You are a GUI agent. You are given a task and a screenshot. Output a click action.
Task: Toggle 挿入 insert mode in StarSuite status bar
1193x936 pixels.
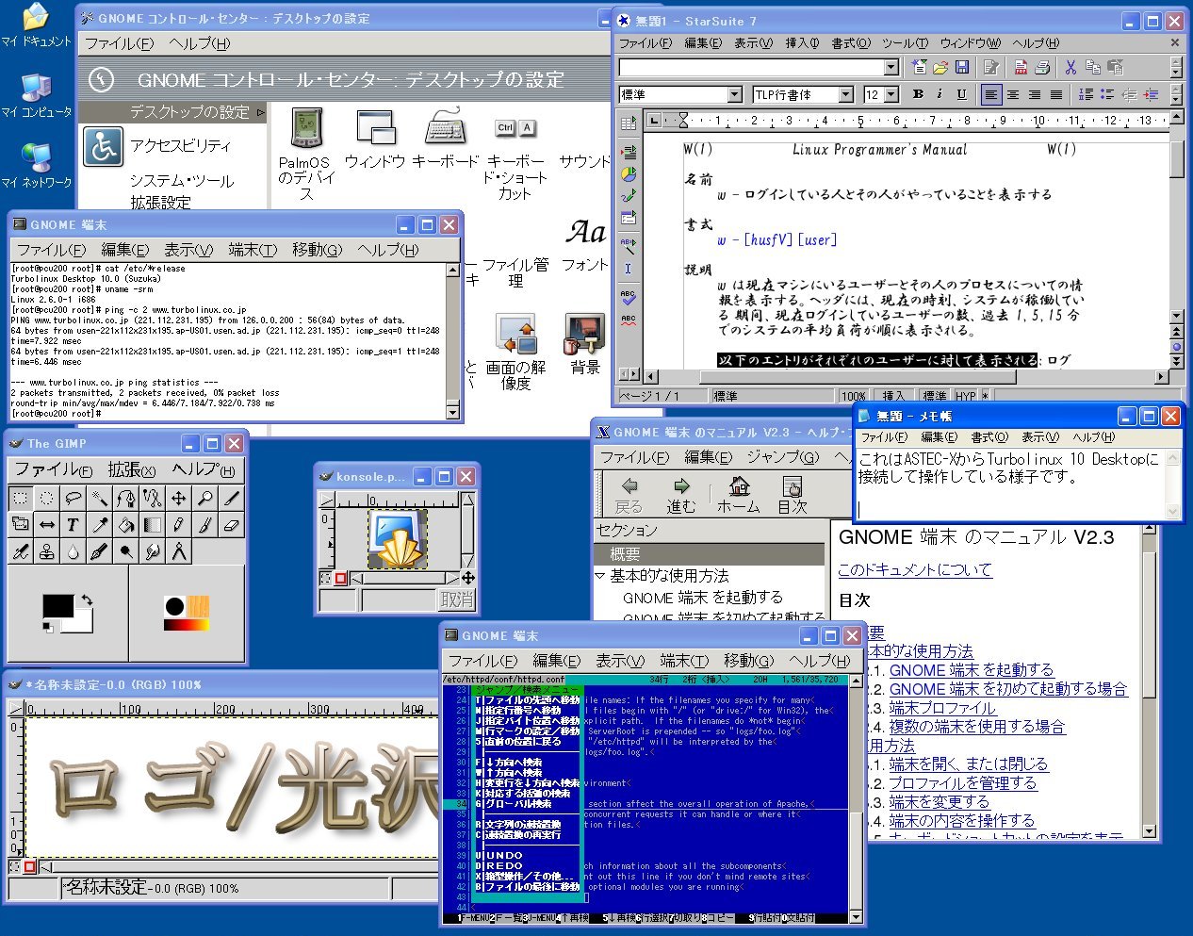[894, 396]
